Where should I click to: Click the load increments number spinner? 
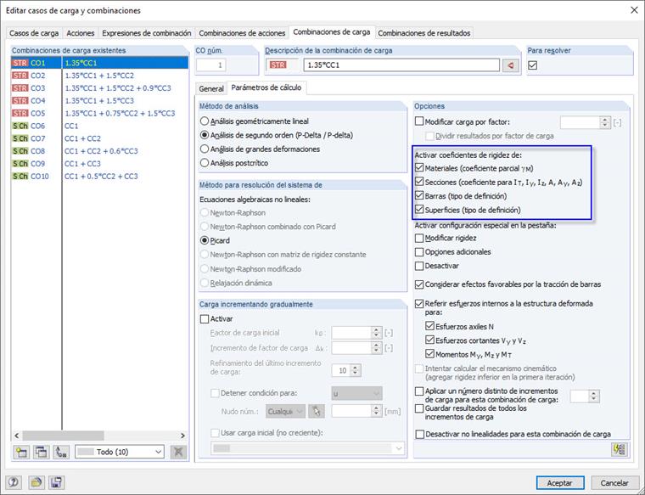coord(593,397)
